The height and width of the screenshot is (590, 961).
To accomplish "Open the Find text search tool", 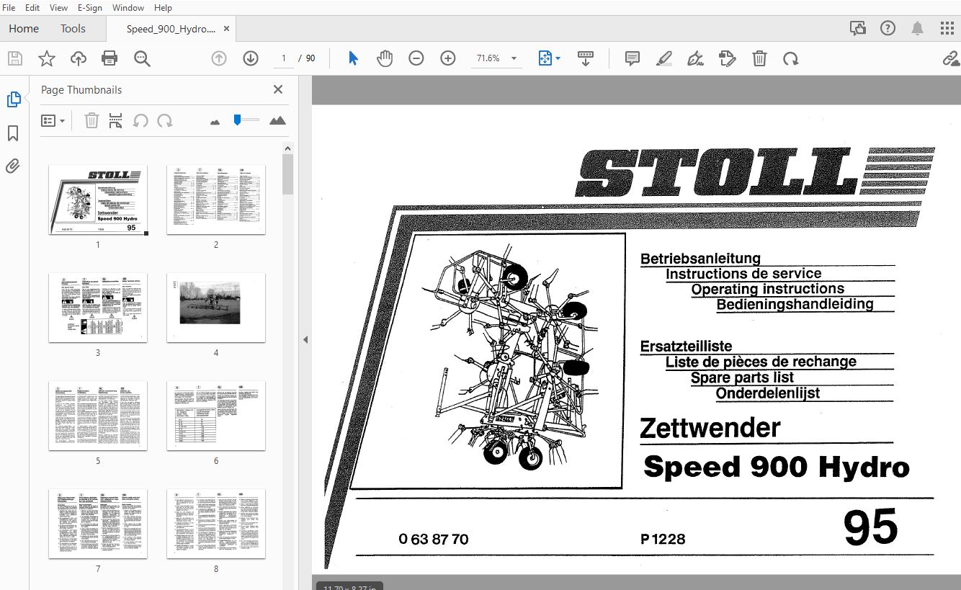I will coord(142,58).
